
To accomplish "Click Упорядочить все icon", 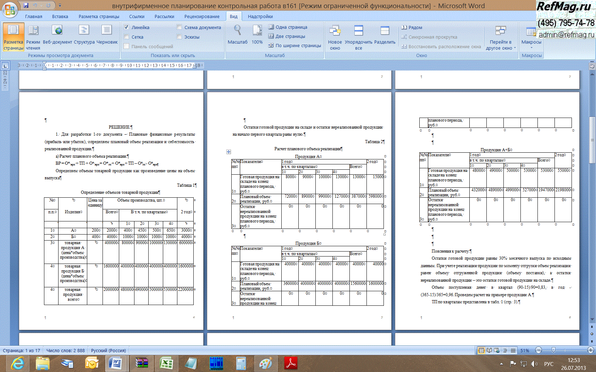I will click(359, 31).
